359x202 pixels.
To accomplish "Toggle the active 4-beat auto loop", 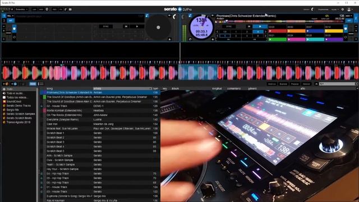I will [x=258, y=31].
